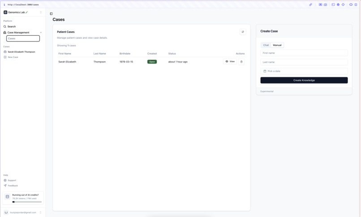Open the Genomics Lab workspace switcher arrows
Screen dimensions: 361x217
pyautogui.click(x=41, y=13)
